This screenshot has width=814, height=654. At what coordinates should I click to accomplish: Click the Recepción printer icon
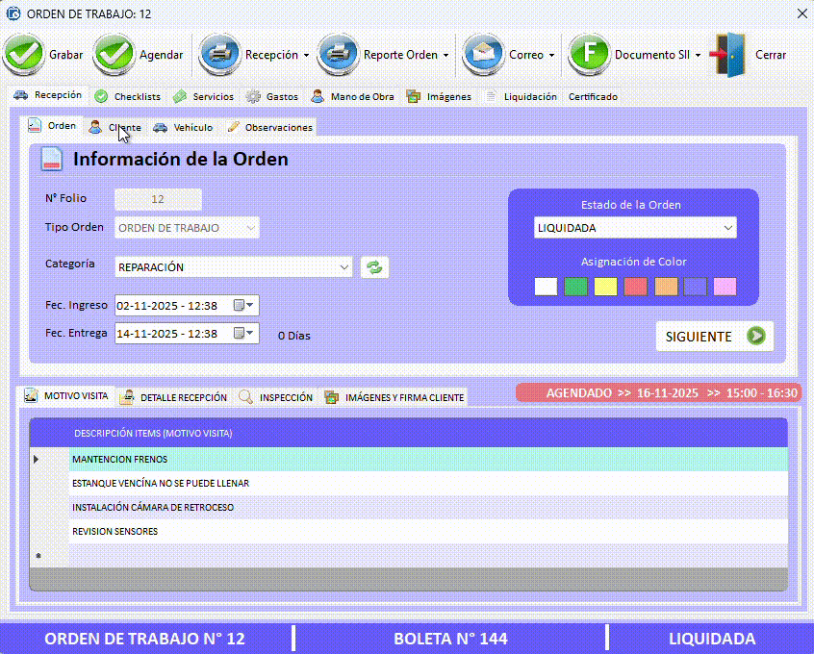219,55
